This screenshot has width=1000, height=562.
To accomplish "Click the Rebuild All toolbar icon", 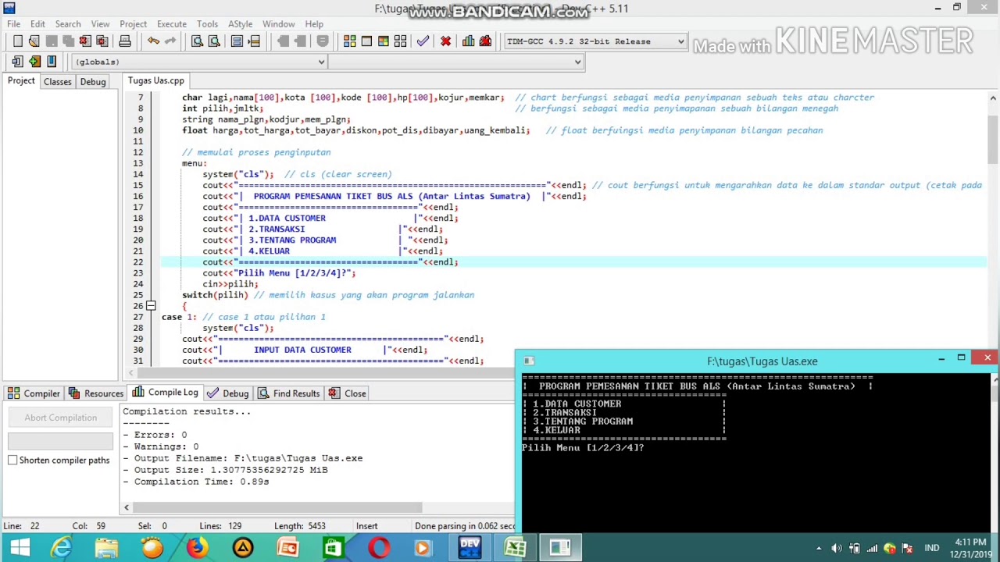I will pyautogui.click(x=401, y=41).
